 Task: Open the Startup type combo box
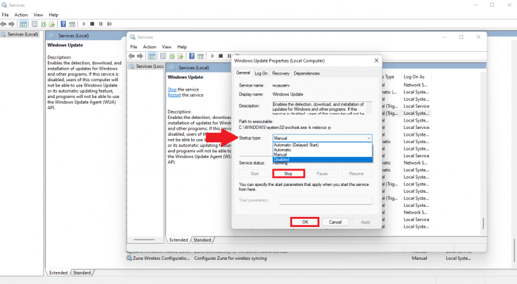coord(322,138)
